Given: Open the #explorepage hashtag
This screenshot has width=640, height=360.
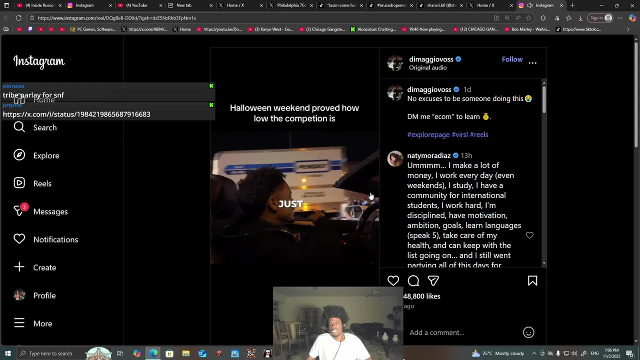Looking at the screenshot, I should pyautogui.click(x=428, y=134).
